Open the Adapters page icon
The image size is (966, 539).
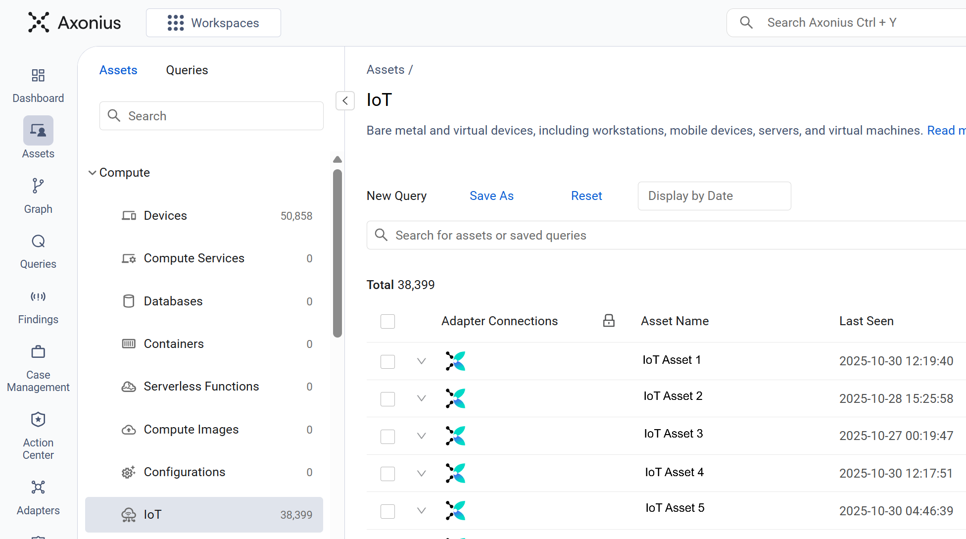pos(38,488)
